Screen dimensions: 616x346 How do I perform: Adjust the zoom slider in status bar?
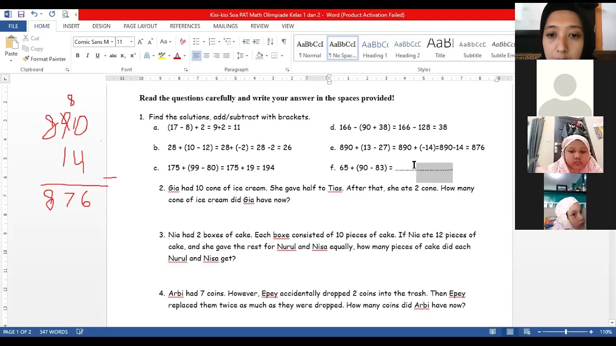[x=565, y=332]
